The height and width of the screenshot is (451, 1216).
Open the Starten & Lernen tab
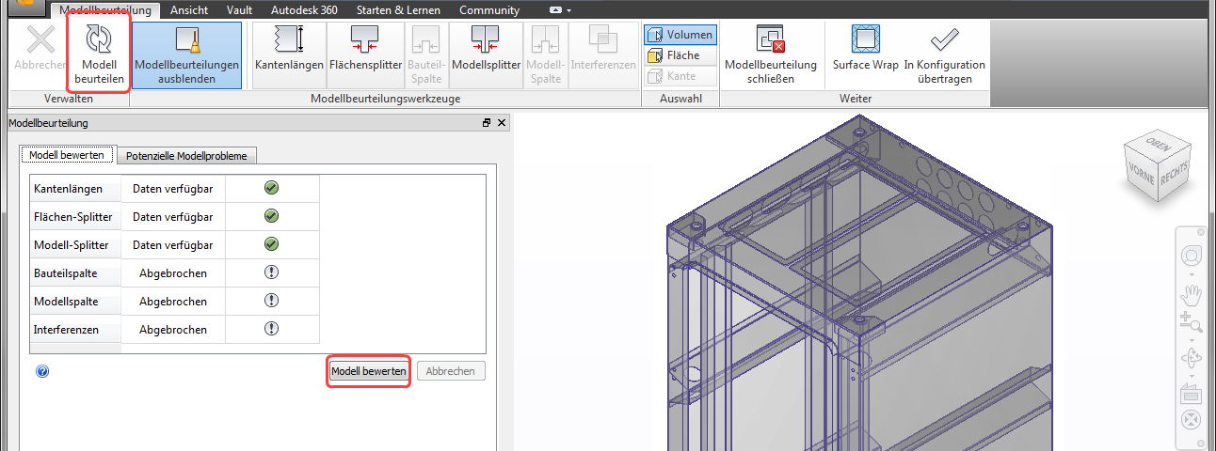(396, 10)
